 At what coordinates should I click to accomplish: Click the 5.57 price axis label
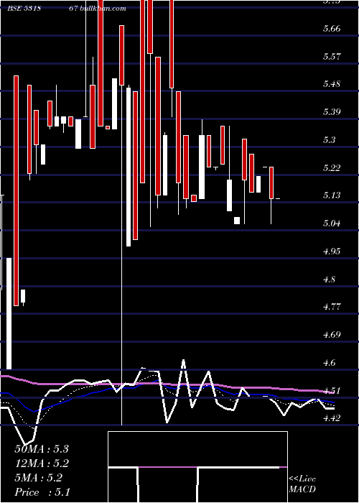(332, 57)
